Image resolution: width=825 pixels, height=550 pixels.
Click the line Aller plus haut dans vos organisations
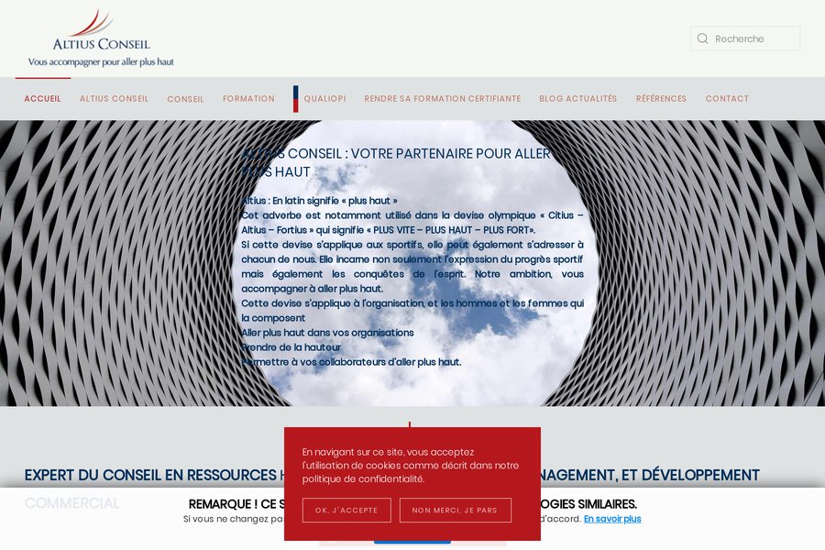[327, 333]
